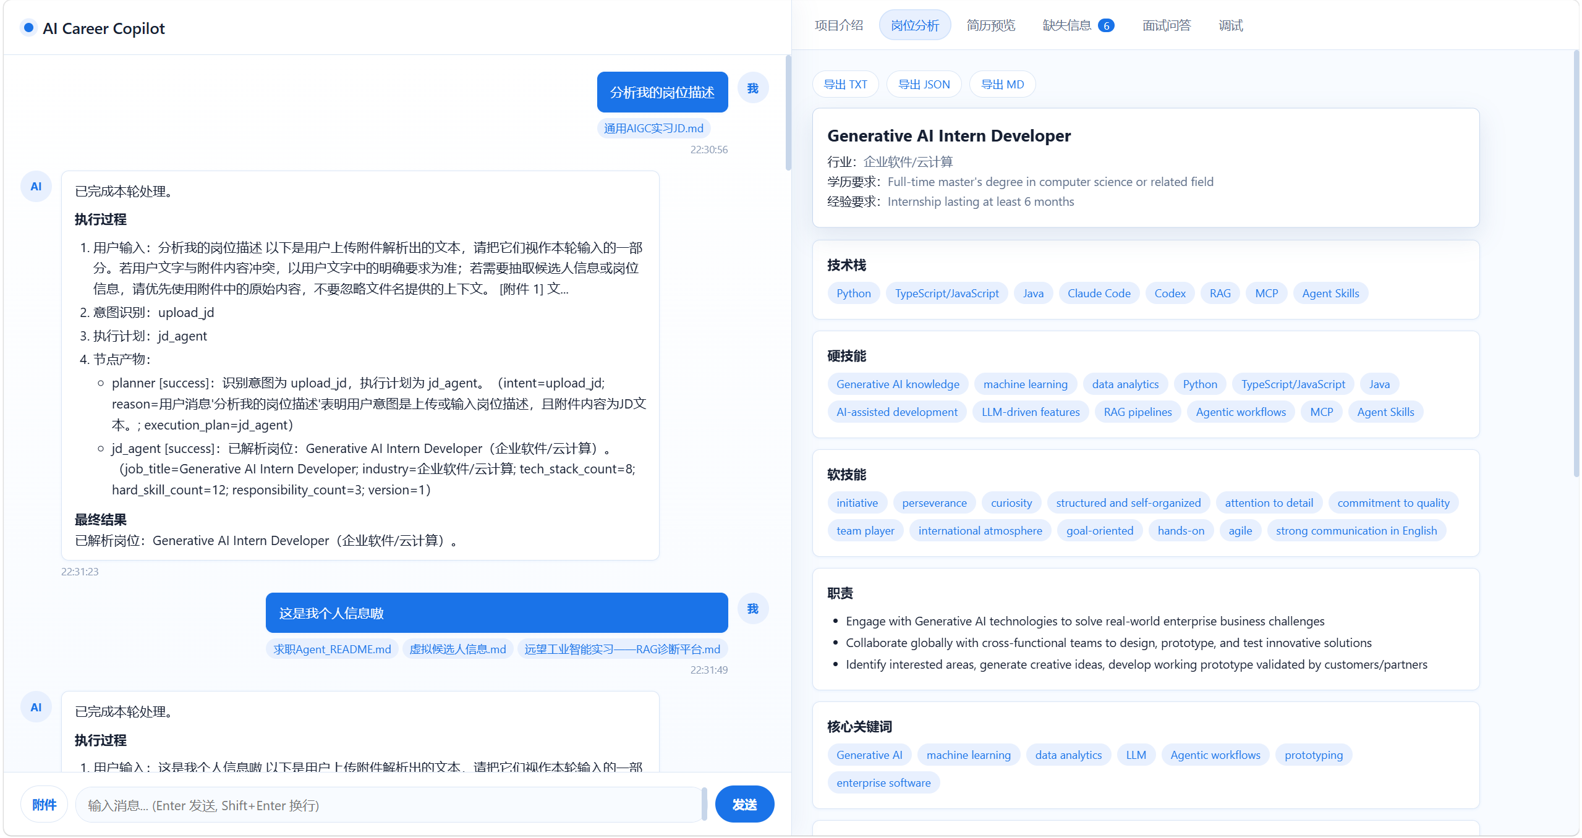
Task: Click the badge 6 on 缺失信息
Action: (1106, 25)
